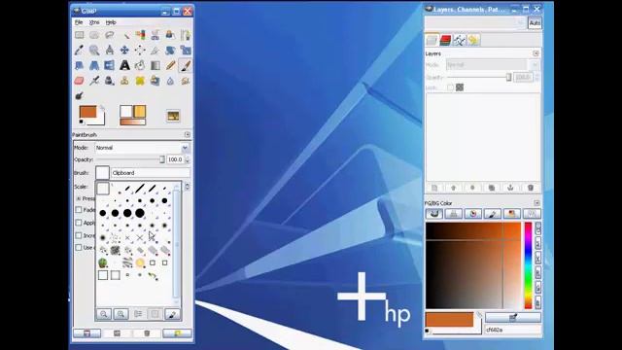
Task: Select the Crop tool
Action: (x=155, y=50)
